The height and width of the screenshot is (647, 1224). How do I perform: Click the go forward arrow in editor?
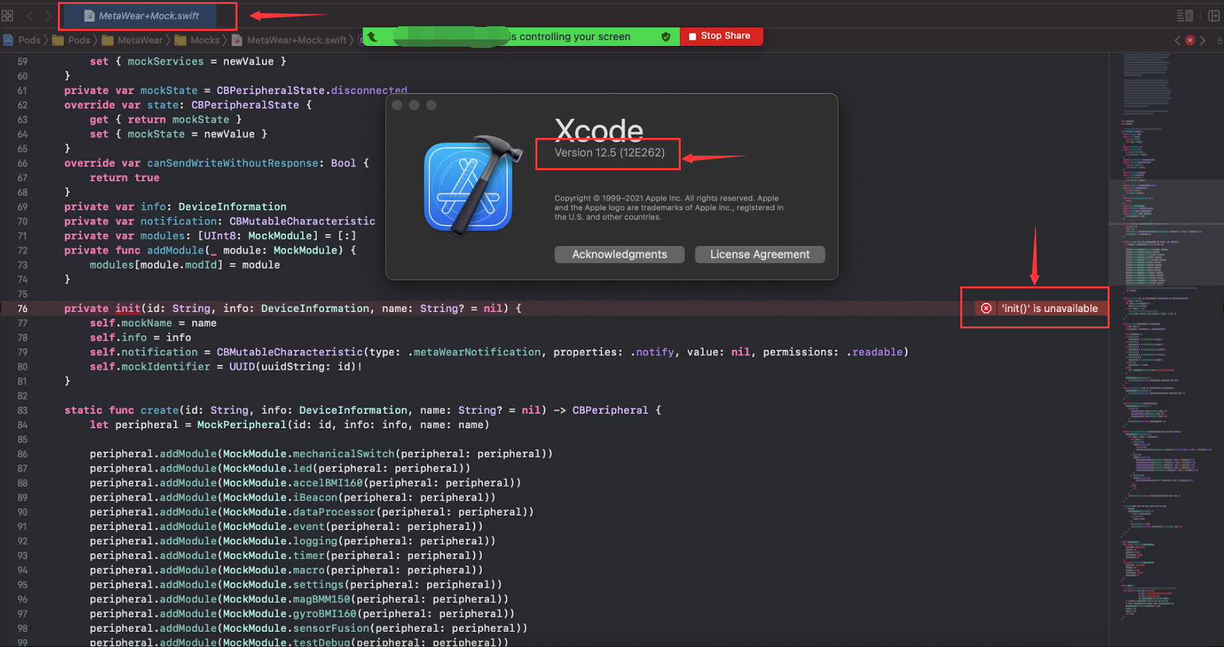pyautogui.click(x=49, y=16)
